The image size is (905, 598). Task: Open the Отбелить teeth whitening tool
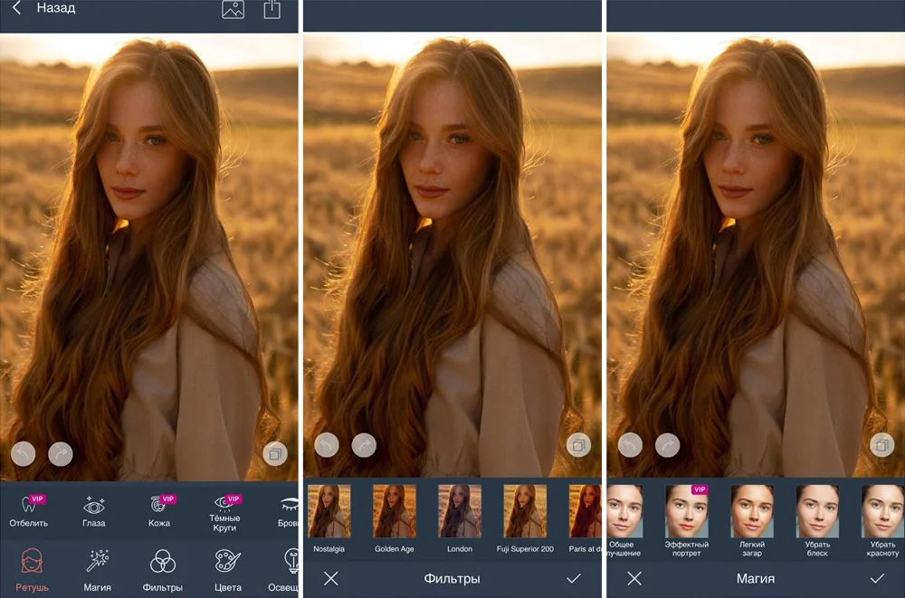pos(28,510)
